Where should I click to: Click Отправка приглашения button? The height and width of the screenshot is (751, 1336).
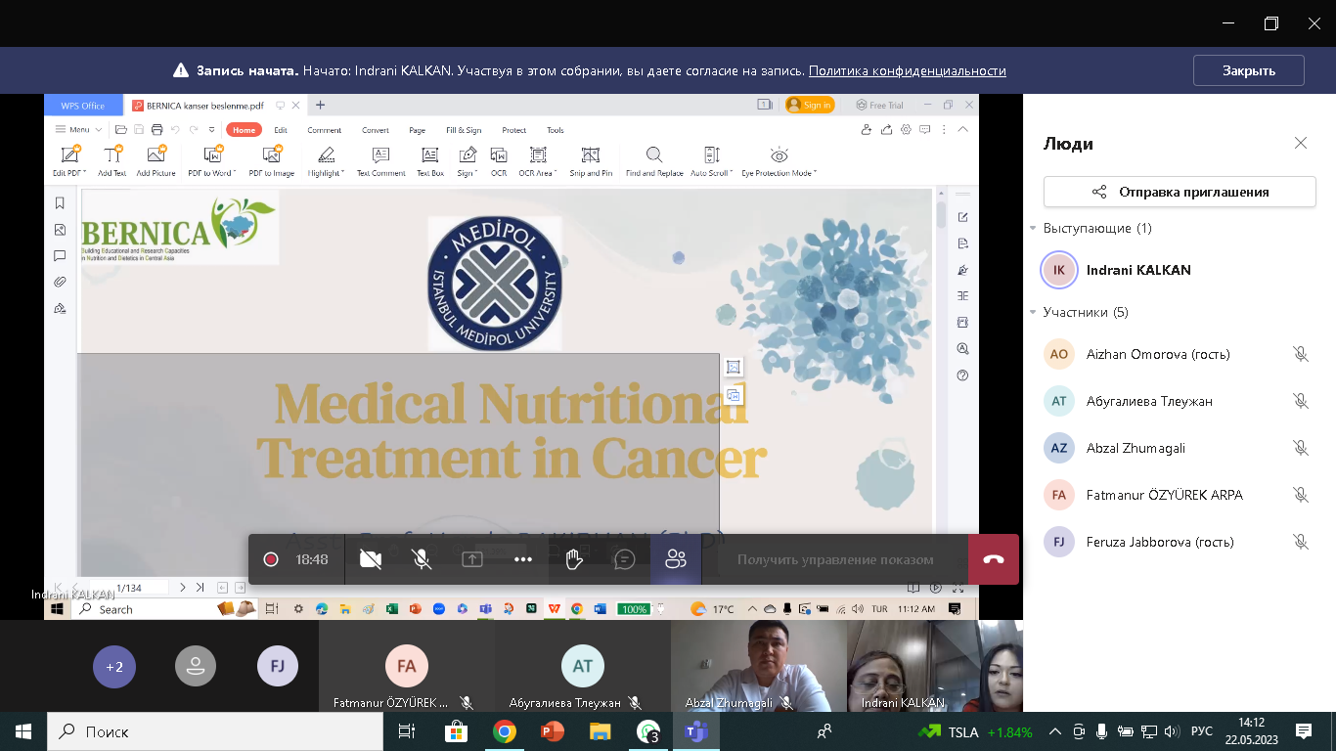point(1180,192)
